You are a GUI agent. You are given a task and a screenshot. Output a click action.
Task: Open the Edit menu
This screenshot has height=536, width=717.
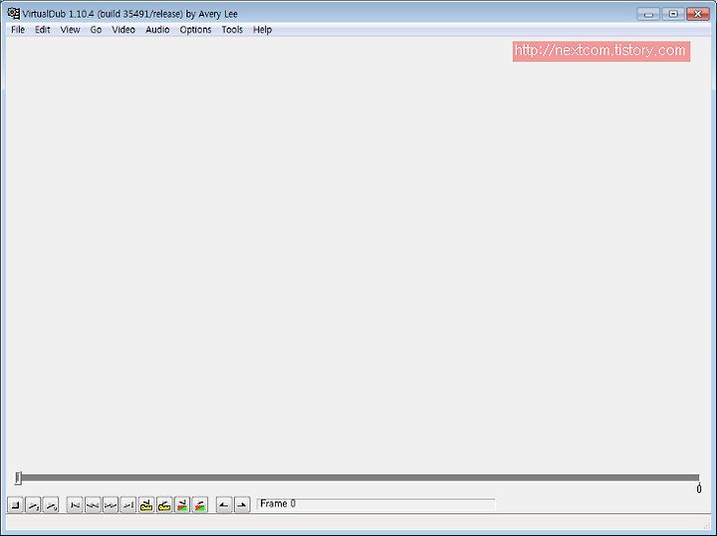pos(43,30)
